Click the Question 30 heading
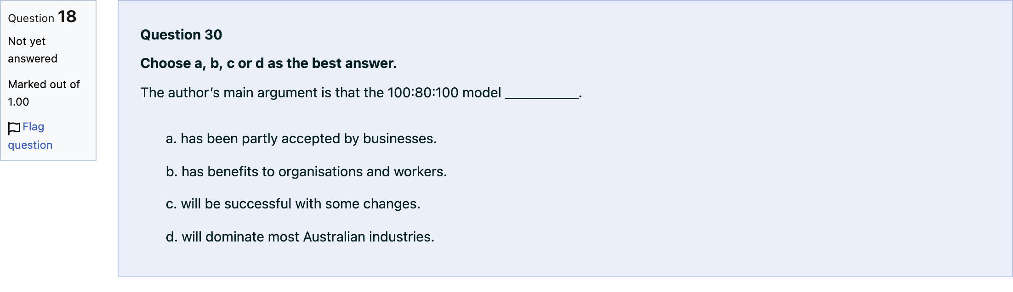The width and height of the screenshot is (1013, 292). tap(181, 35)
